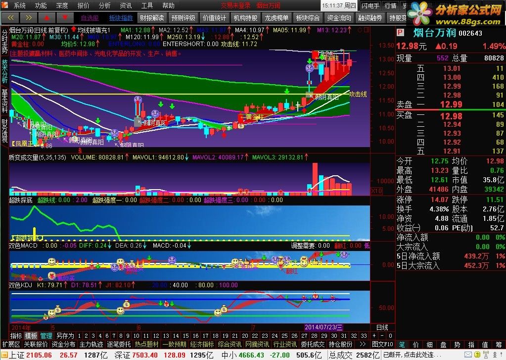Select the 指标 tab at bottom
This screenshot has width=506, height=360.
(x=16, y=336)
